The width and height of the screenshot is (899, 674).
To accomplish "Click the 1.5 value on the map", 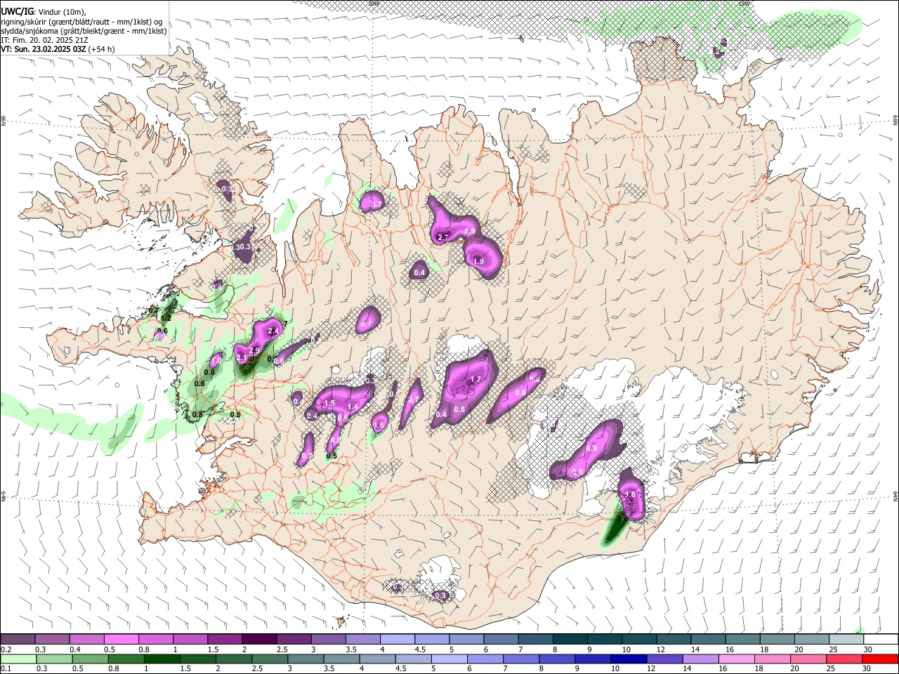I will (329, 404).
